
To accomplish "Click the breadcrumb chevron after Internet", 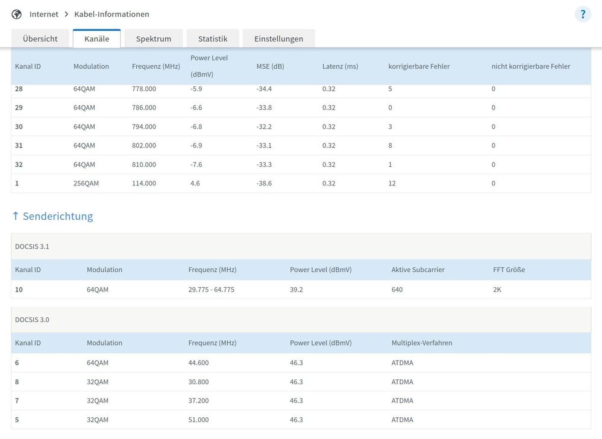I will (x=66, y=14).
